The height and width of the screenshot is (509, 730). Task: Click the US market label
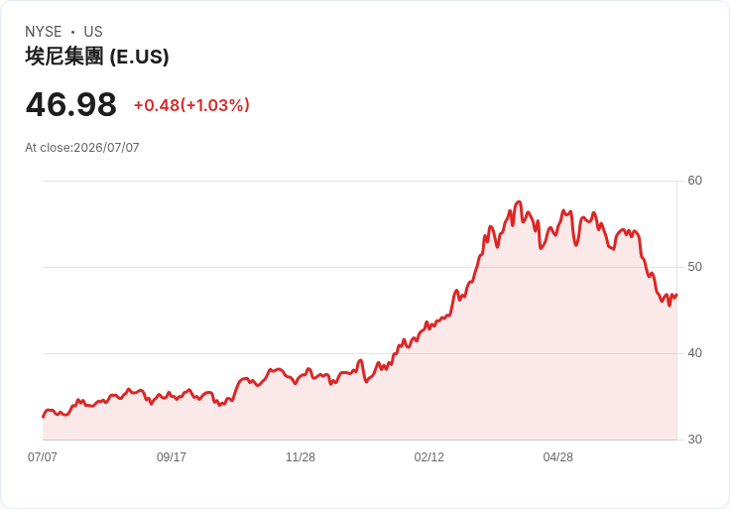pos(93,32)
